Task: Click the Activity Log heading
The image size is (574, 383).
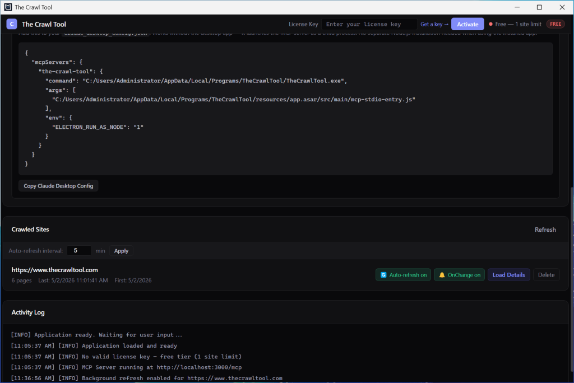Action: (x=28, y=312)
